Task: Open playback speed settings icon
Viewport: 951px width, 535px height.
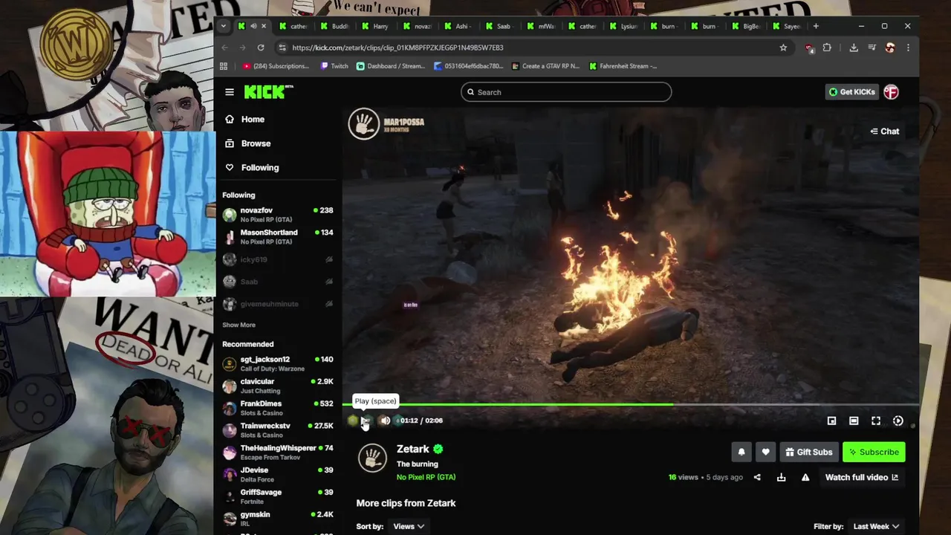Action: click(898, 421)
